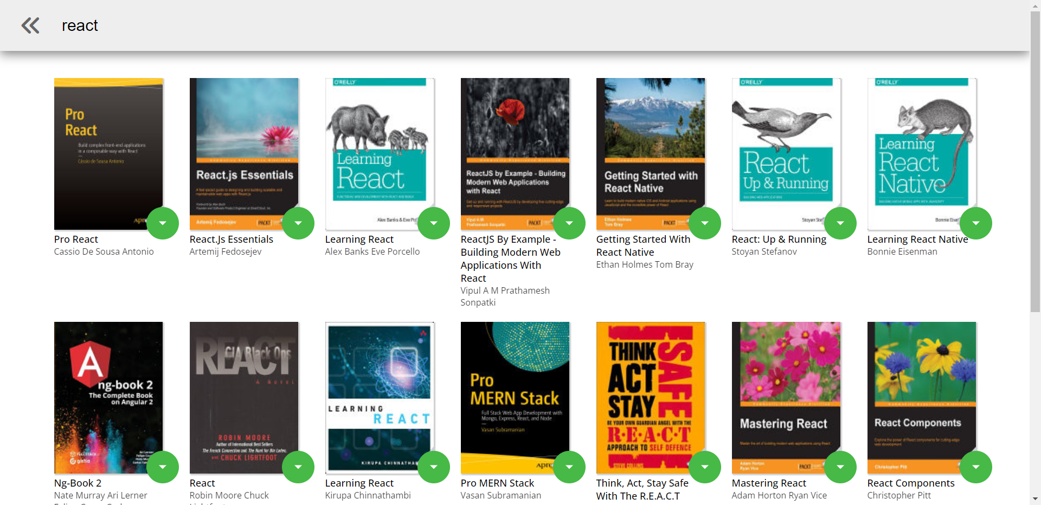Open shelf dropdown for Learning React Native
This screenshot has height=505, width=1041.
coord(976,223)
